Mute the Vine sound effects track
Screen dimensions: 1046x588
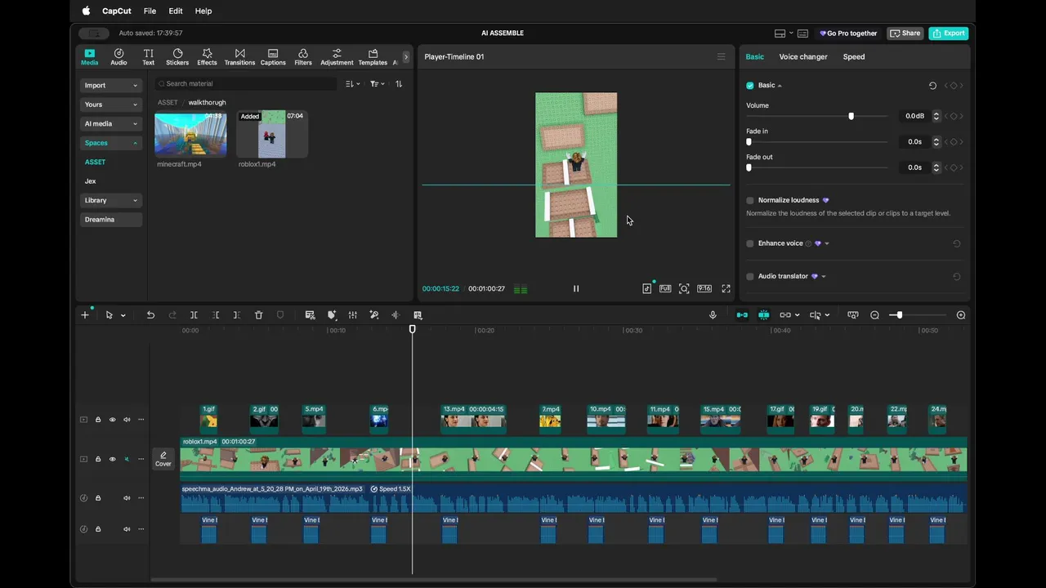[127, 529]
